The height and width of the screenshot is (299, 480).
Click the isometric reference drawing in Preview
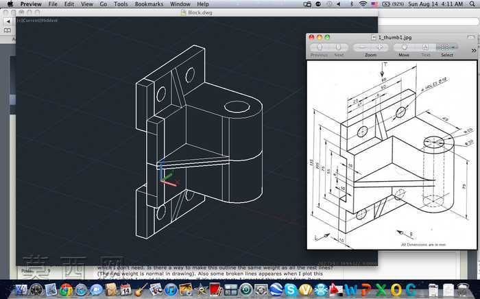point(392,154)
